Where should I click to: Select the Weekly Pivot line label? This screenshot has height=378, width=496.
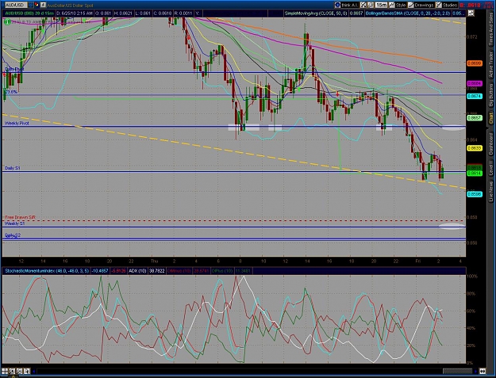point(17,123)
